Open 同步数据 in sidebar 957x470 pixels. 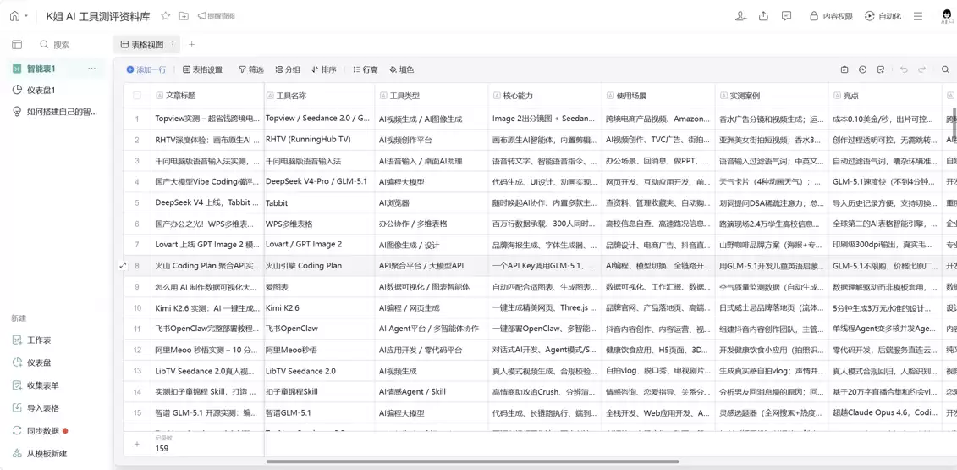pos(40,430)
